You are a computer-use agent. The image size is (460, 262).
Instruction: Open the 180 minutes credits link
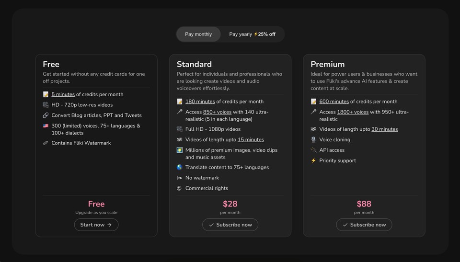pos(200,102)
